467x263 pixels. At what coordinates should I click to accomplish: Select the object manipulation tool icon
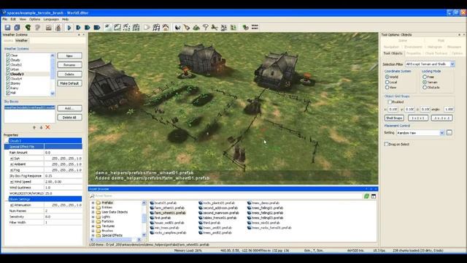coord(177,28)
